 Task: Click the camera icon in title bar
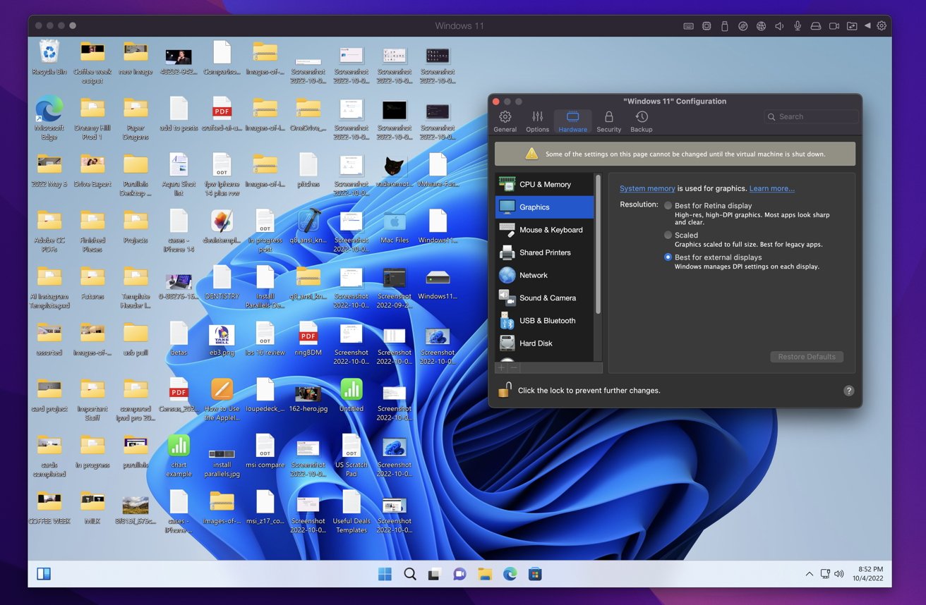pos(834,26)
